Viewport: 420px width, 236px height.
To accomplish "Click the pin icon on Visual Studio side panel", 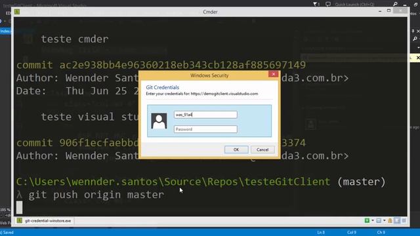I will pyautogui.click(x=413, y=31).
